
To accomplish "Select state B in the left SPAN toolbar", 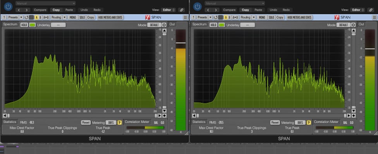I will coord(40,17).
